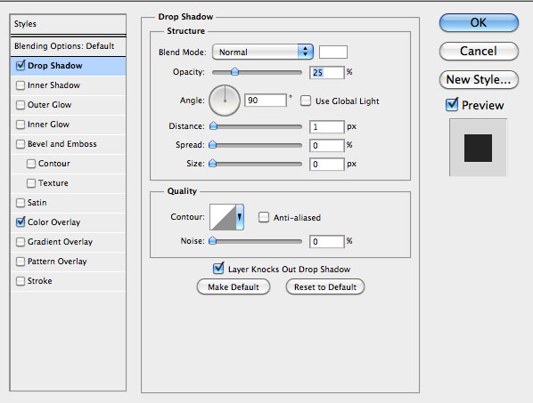Click the Angle dial control
533x403 pixels.
pos(225,101)
